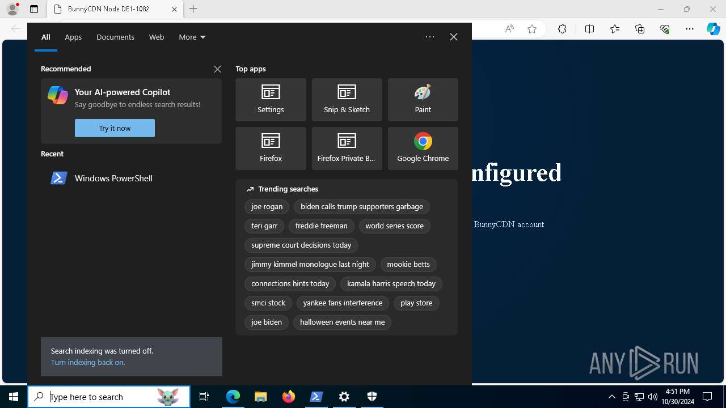
Task: Open Edge Settings and more menu
Action: [x=690, y=29]
